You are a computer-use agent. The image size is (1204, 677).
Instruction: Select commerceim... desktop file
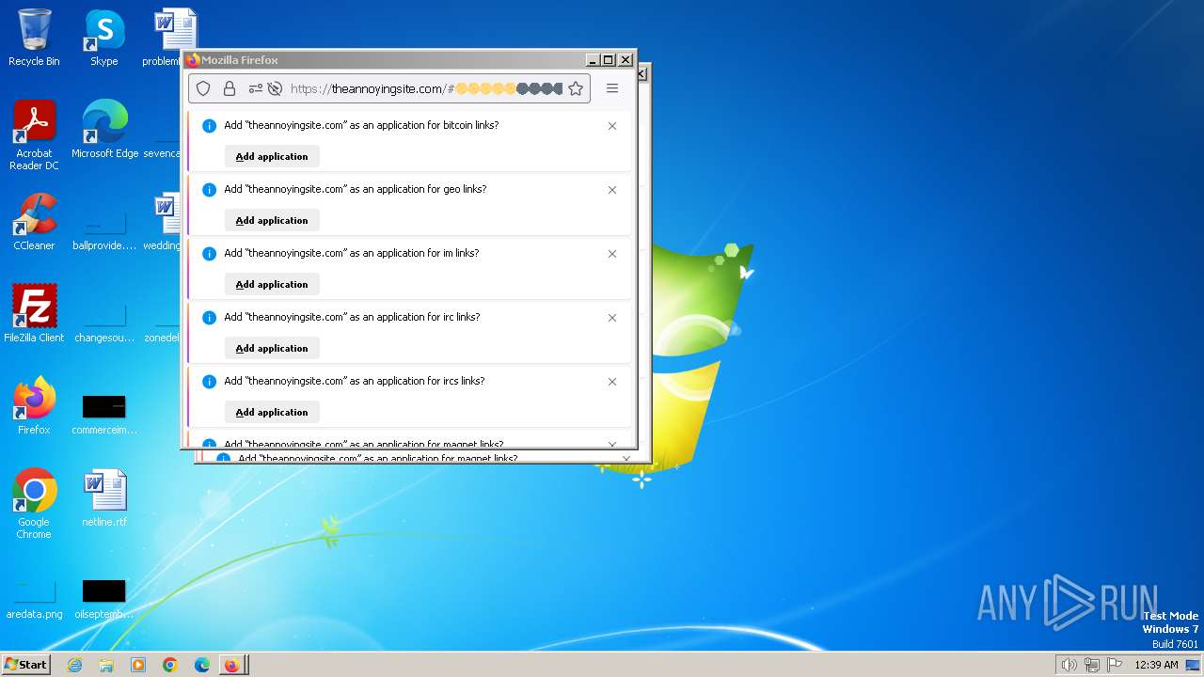pyautogui.click(x=104, y=414)
